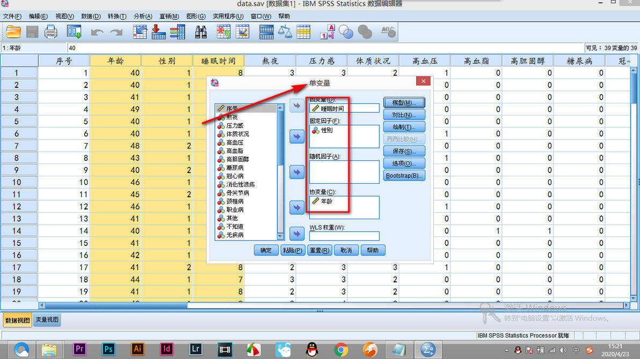Open the 分析(A) menu
The image size is (640, 359).
143,16
